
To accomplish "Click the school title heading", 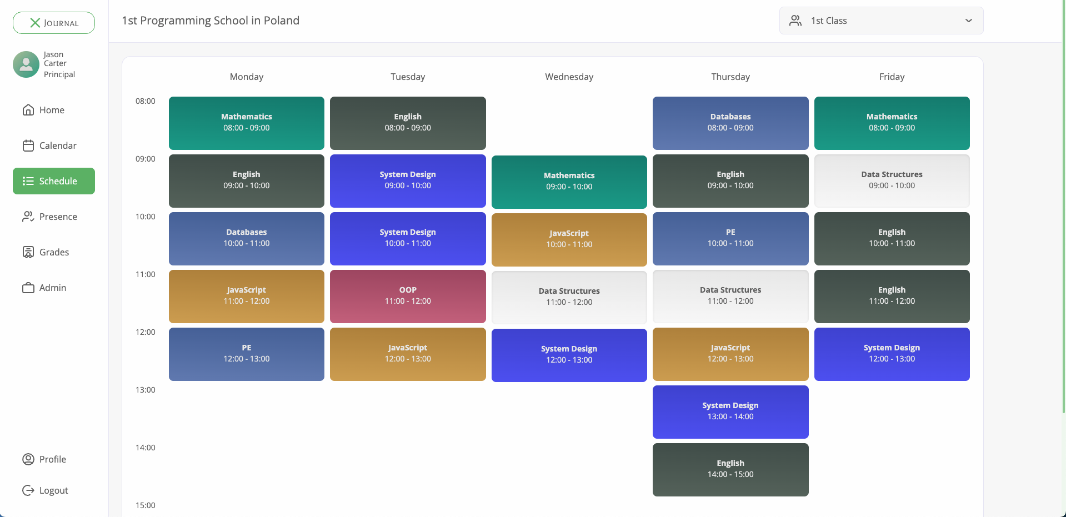I will pos(211,21).
